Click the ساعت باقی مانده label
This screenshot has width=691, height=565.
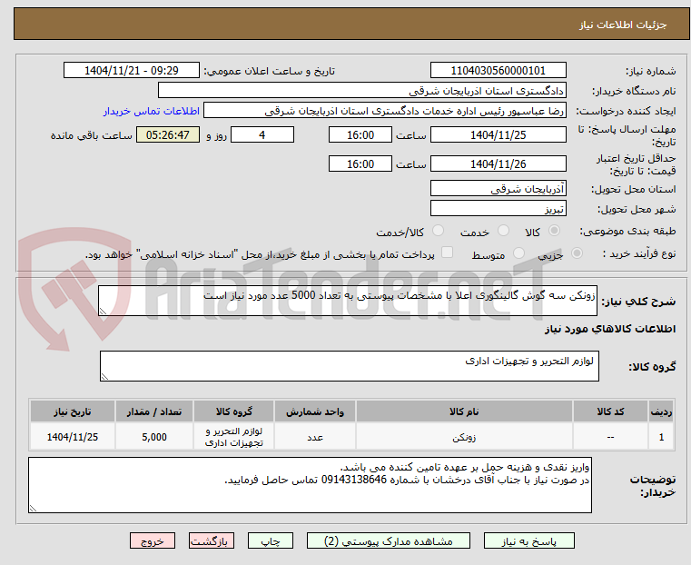coord(91,135)
